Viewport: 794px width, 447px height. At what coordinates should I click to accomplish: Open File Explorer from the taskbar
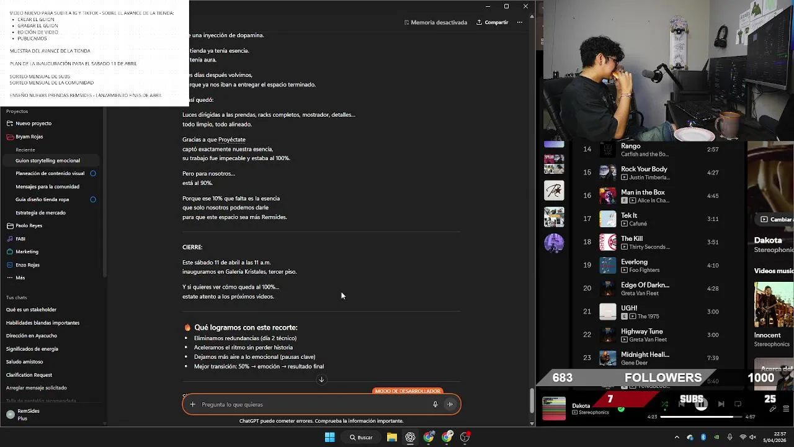392,437
